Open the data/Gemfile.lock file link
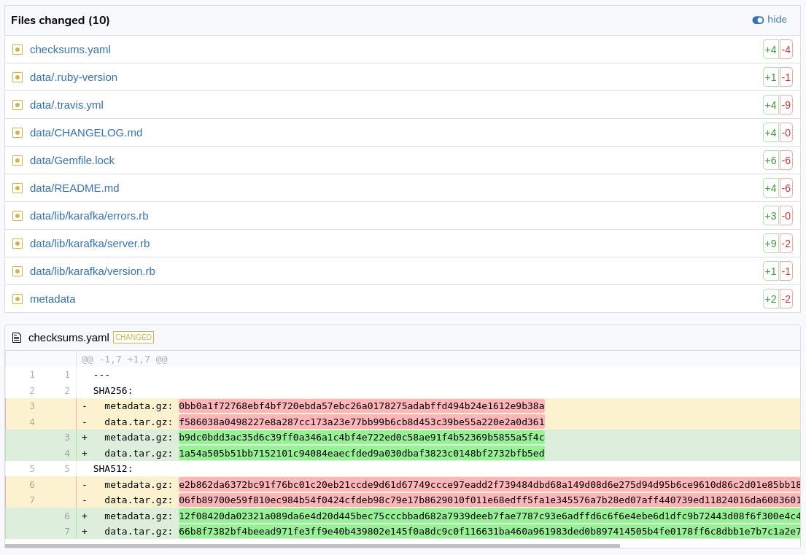 (72, 161)
